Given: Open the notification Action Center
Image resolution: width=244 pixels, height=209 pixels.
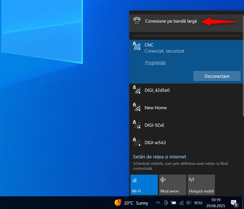Looking at the screenshot, I should tap(234, 203).
